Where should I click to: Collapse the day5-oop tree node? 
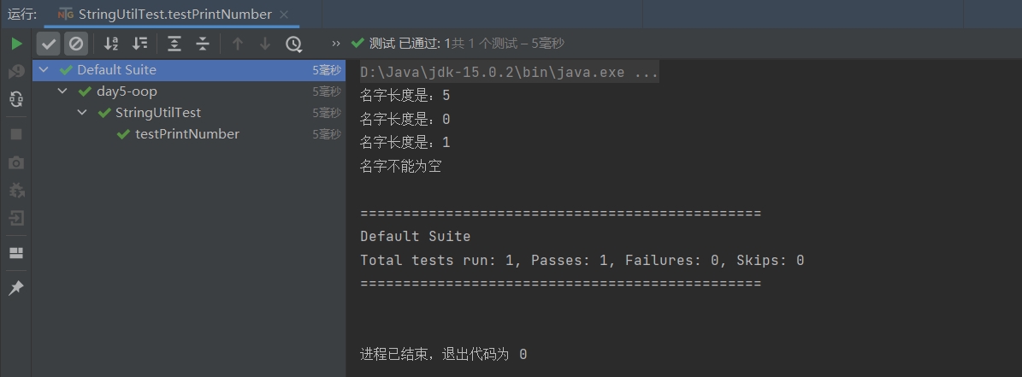(x=62, y=91)
